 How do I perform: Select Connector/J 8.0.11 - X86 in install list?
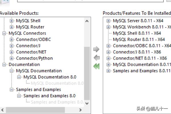pos(137,52)
